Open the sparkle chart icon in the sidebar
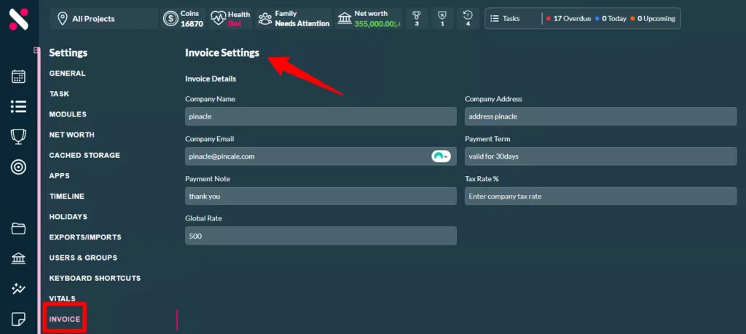Screen dimensions: 746x334 [x=18, y=288]
